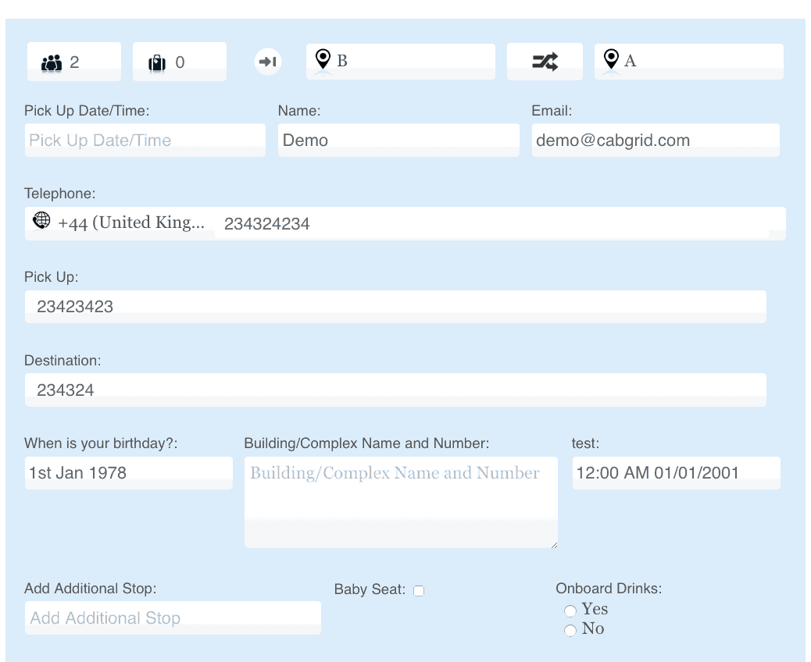Click the Destination field with 234324

(x=395, y=390)
